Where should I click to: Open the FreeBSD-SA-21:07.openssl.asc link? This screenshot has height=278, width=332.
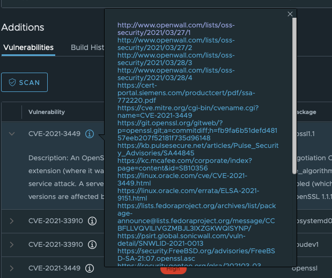196,255
